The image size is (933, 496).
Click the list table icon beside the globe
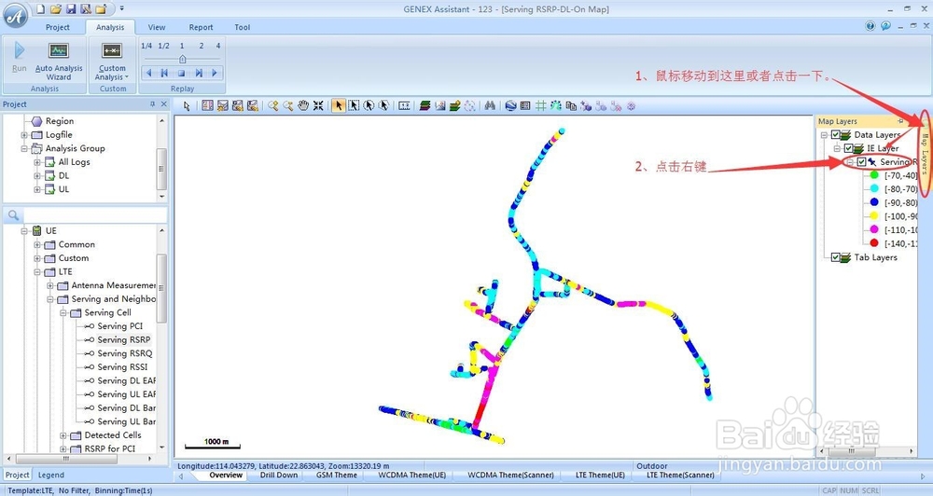(524, 105)
